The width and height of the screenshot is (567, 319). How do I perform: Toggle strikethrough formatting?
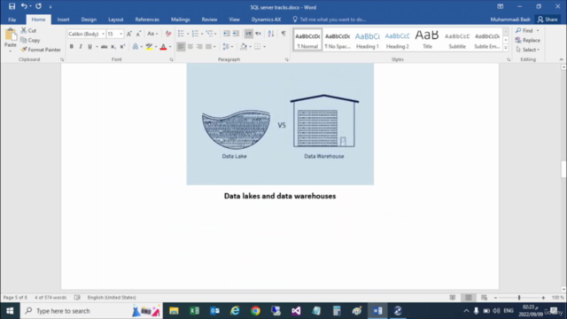coord(105,46)
